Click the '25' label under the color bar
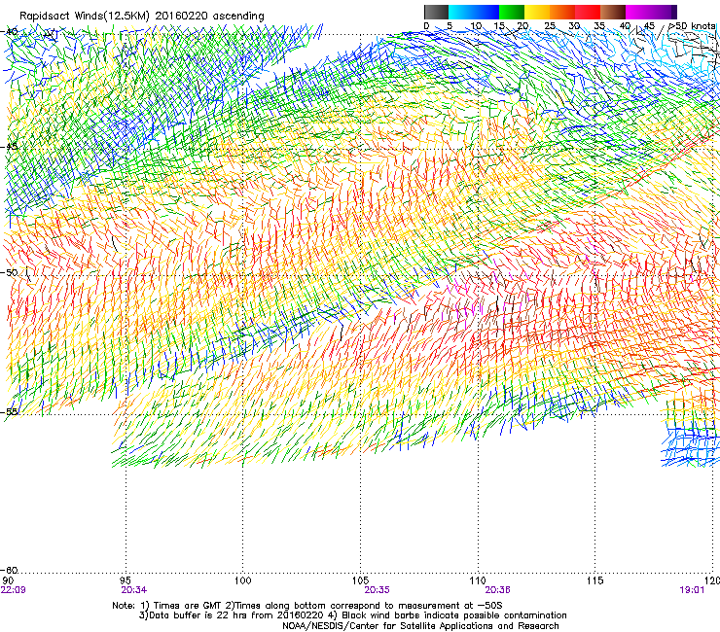The image size is (720, 632). tap(550, 26)
